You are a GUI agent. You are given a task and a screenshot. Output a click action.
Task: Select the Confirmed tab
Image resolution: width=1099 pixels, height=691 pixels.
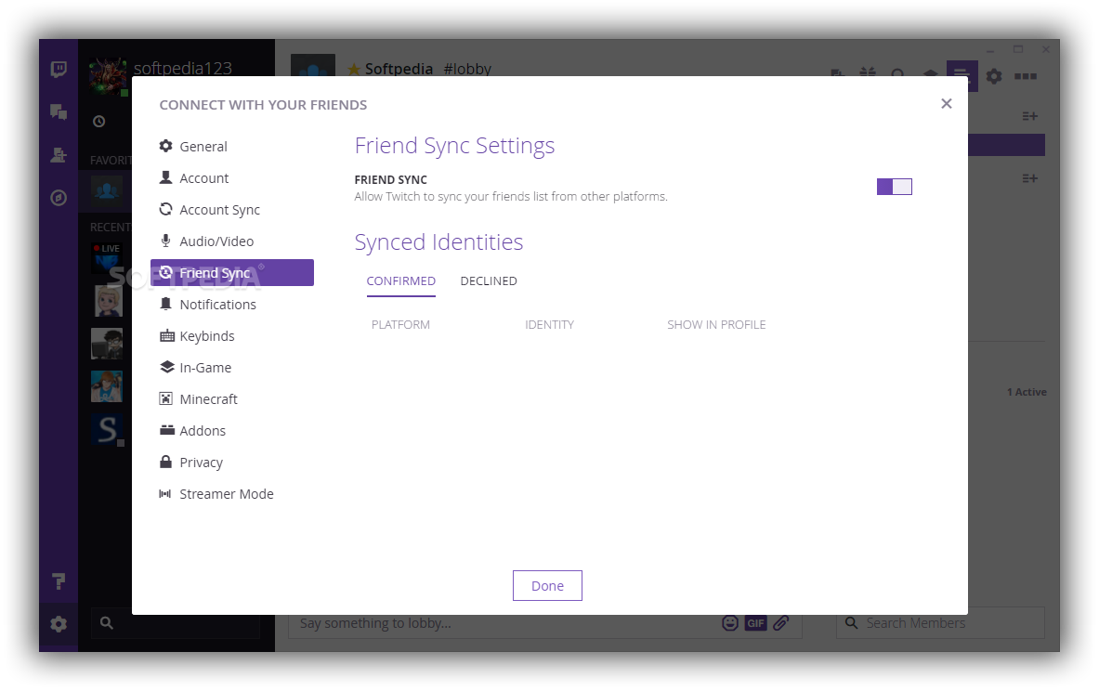401,281
